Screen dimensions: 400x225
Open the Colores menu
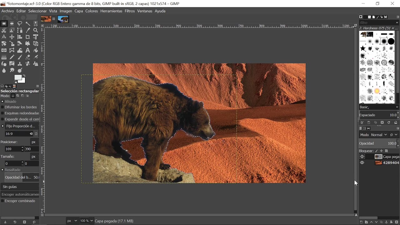click(92, 11)
